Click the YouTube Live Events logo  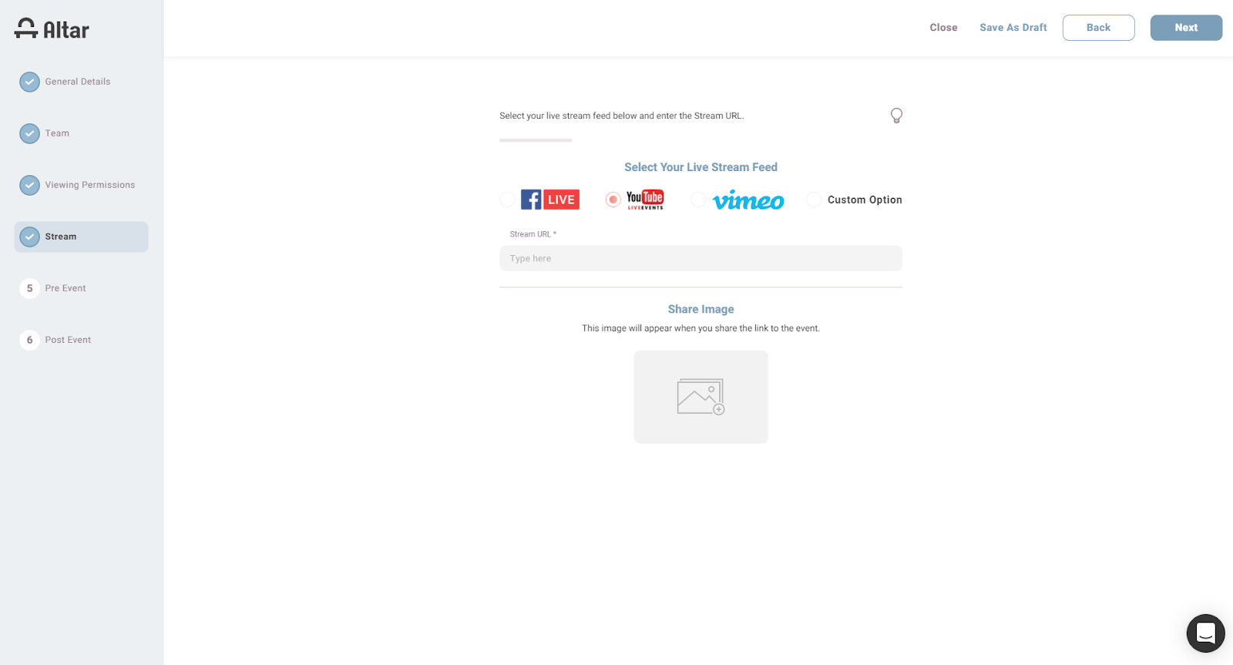[645, 200]
